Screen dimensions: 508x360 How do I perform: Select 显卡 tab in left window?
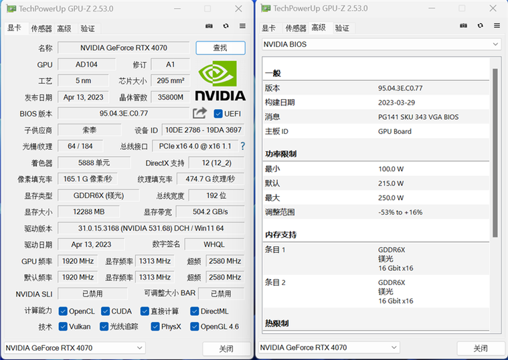coord(14,28)
